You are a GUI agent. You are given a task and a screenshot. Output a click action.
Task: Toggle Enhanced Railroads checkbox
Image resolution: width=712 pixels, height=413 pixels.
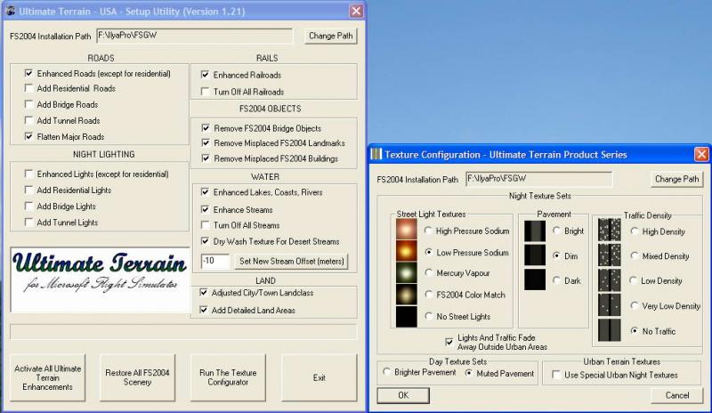[206, 75]
